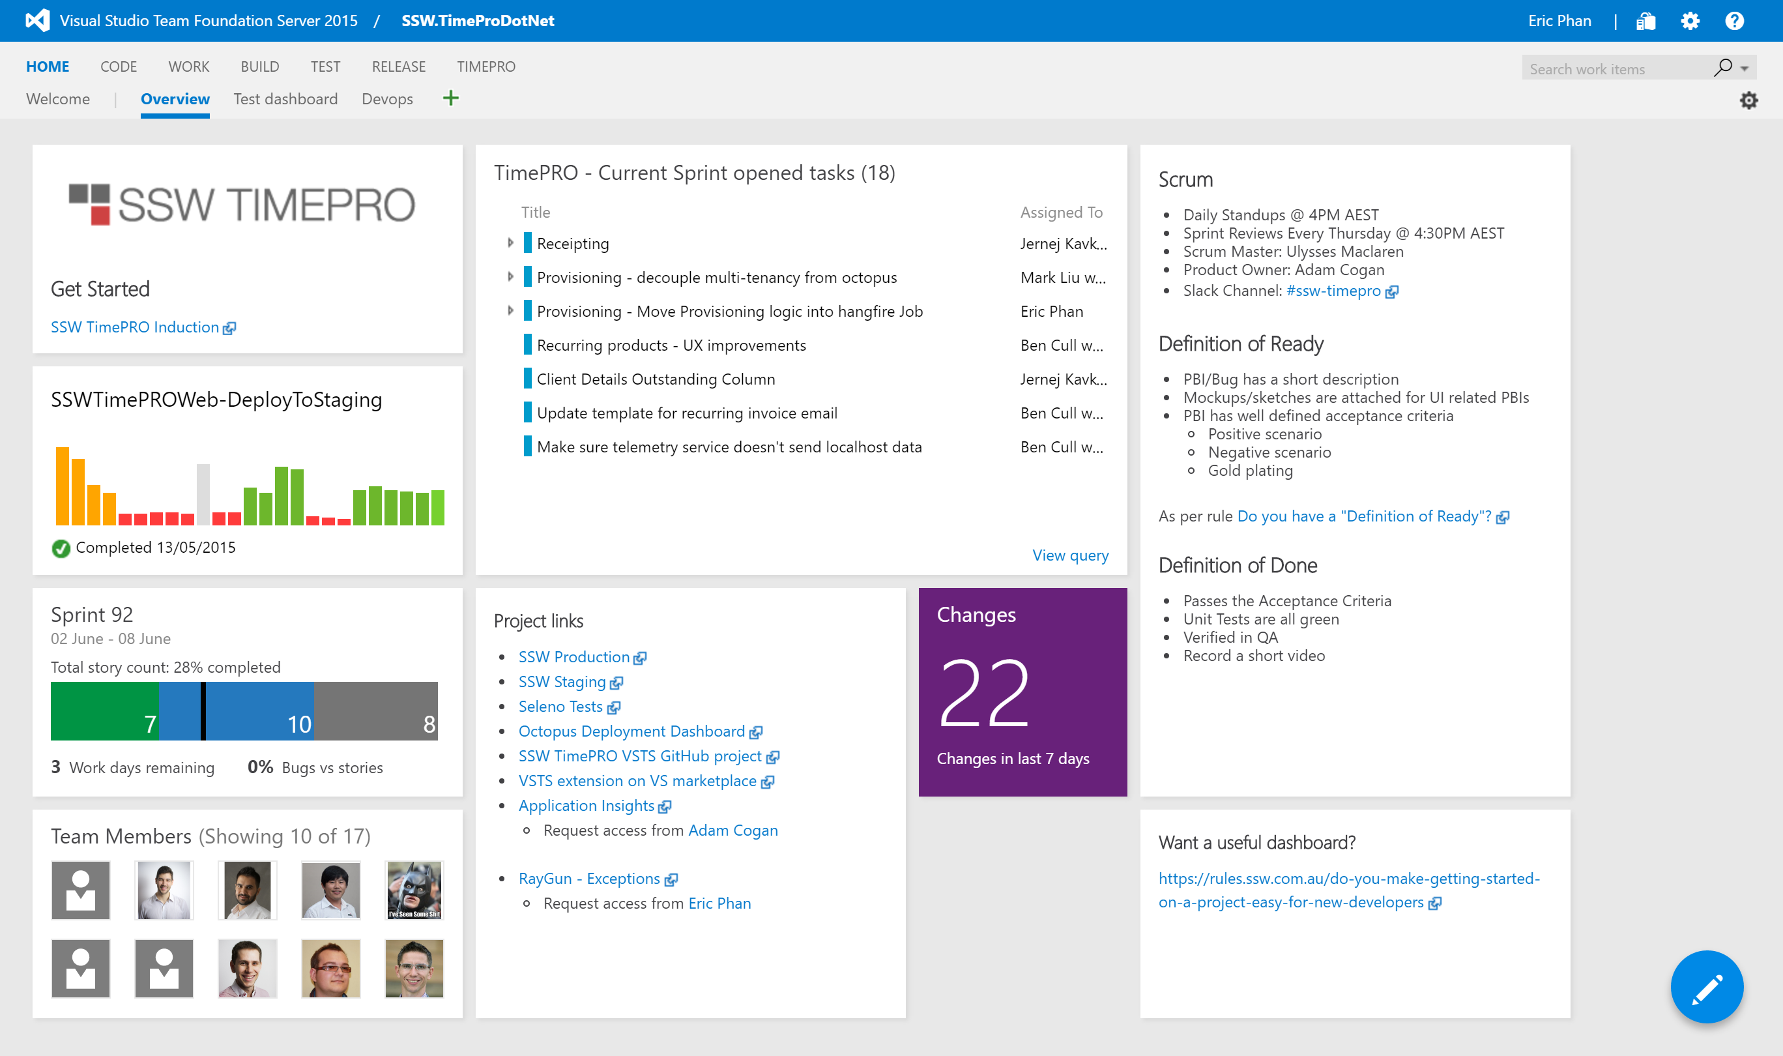Click the blue edit pencil button

click(x=1706, y=987)
